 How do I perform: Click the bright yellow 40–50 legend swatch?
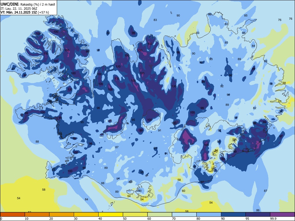pyautogui.click(x=111, y=215)
